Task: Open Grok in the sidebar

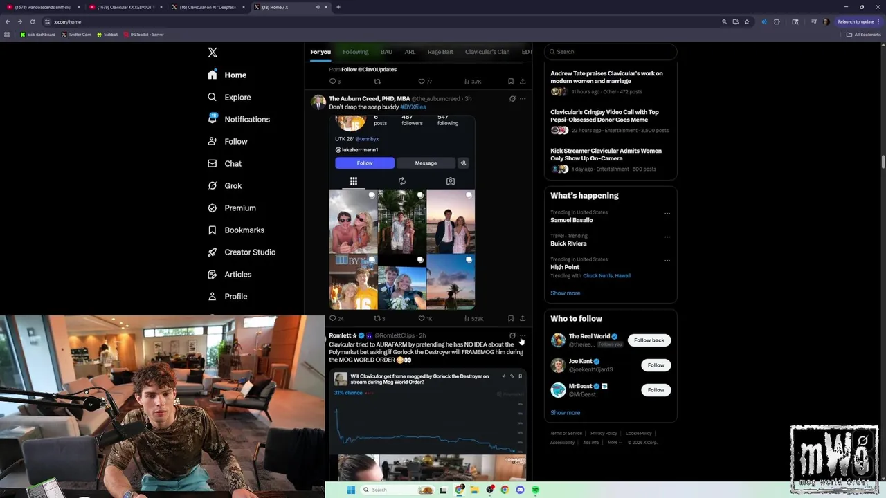Action: pyautogui.click(x=224, y=185)
